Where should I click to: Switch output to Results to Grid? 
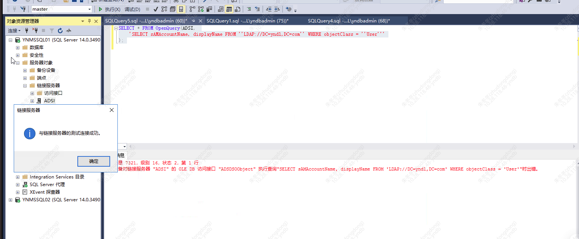[229, 9]
